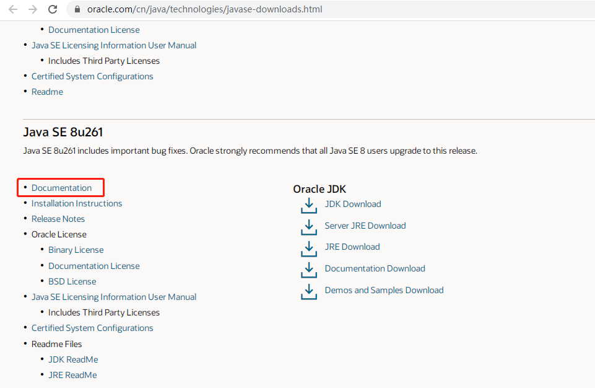Click the Documentation Download arrow icon
The height and width of the screenshot is (388, 595).
click(309, 270)
